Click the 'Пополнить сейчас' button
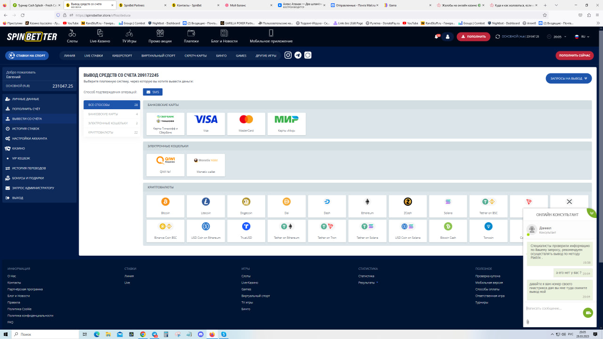603x339 pixels. tap(575, 56)
